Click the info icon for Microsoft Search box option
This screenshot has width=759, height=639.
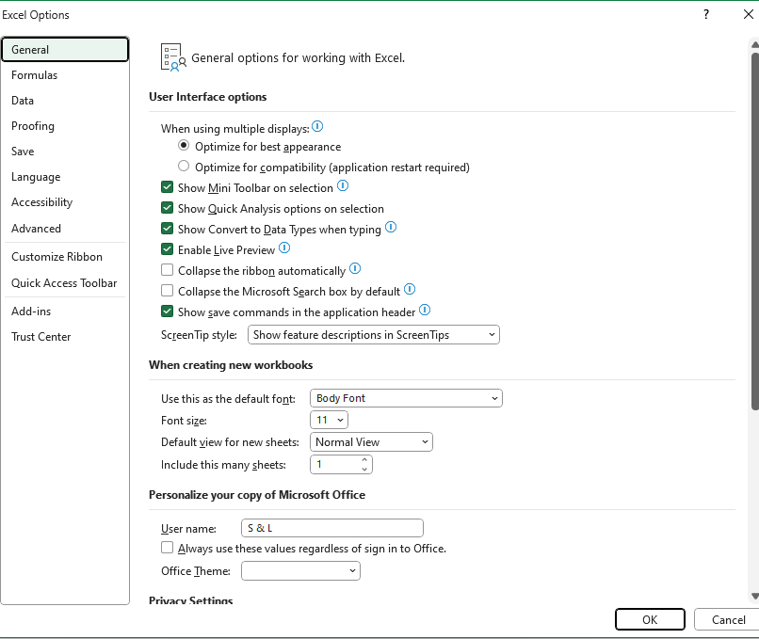coord(410,289)
